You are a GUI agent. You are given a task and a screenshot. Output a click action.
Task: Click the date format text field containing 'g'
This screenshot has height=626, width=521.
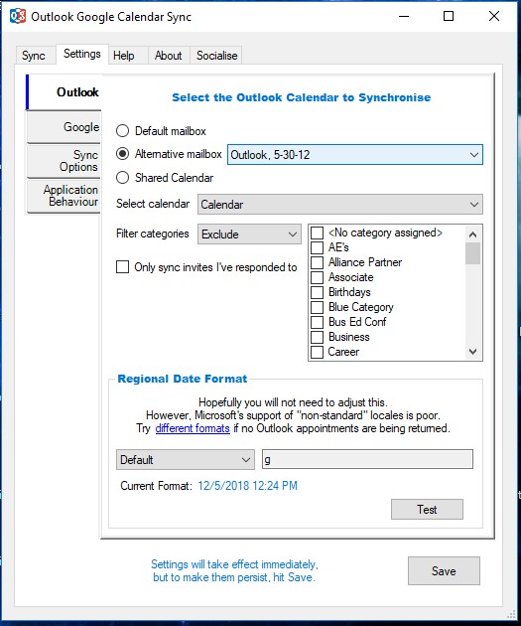367,459
